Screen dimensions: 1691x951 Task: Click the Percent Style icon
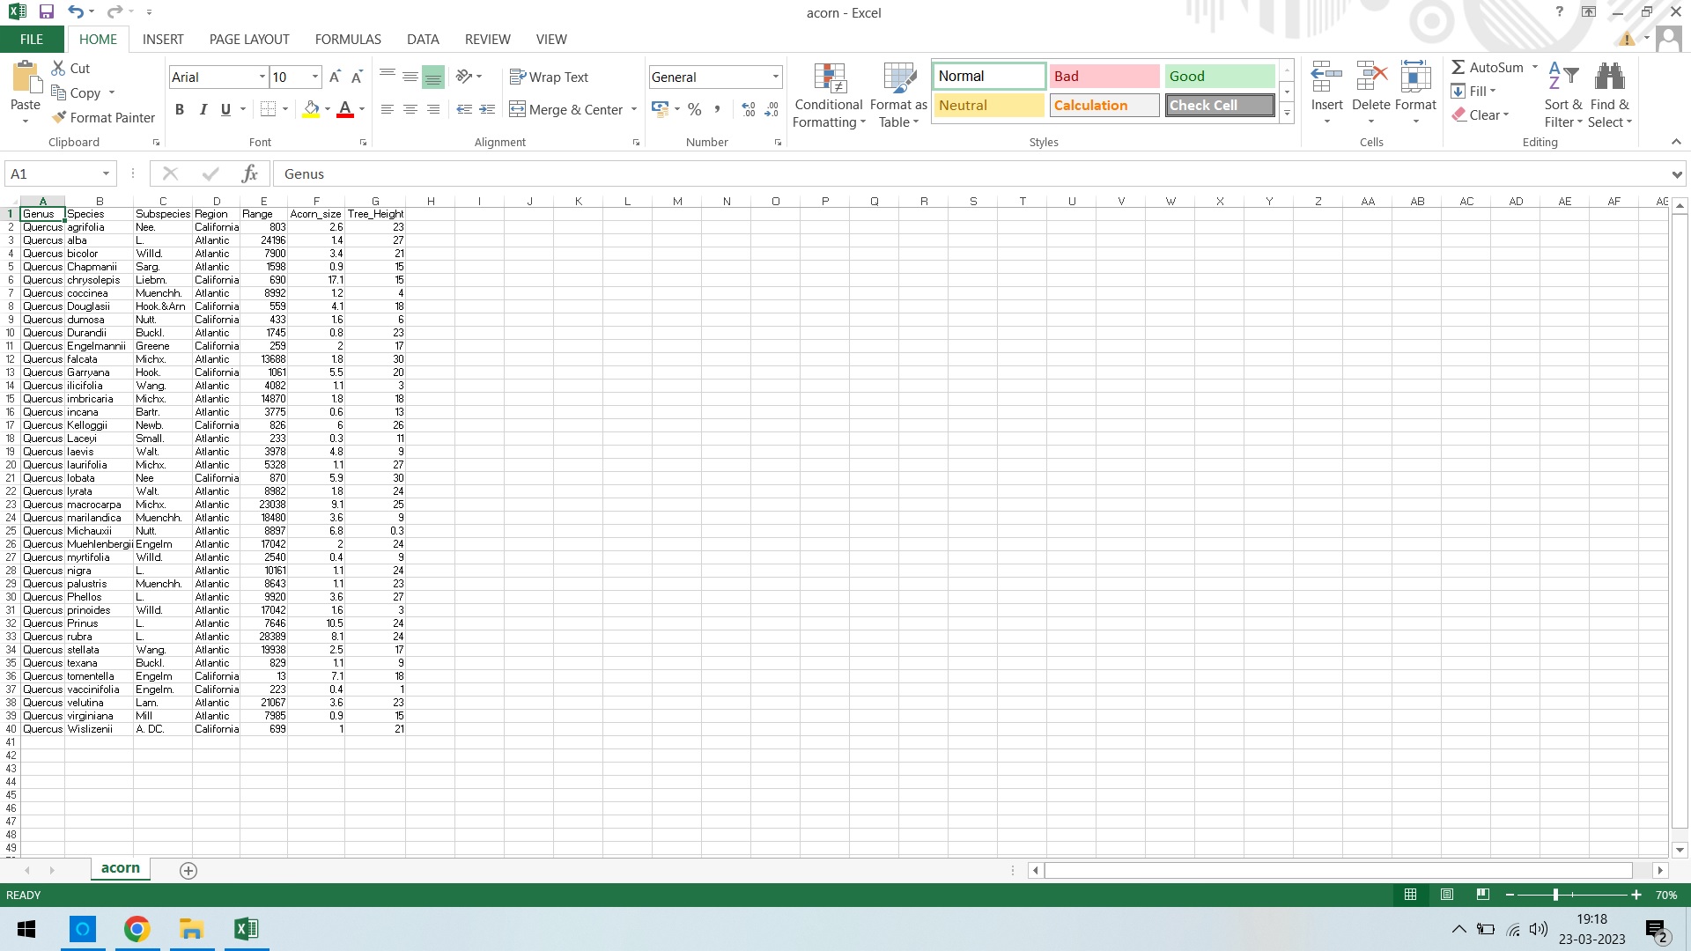pos(694,109)
